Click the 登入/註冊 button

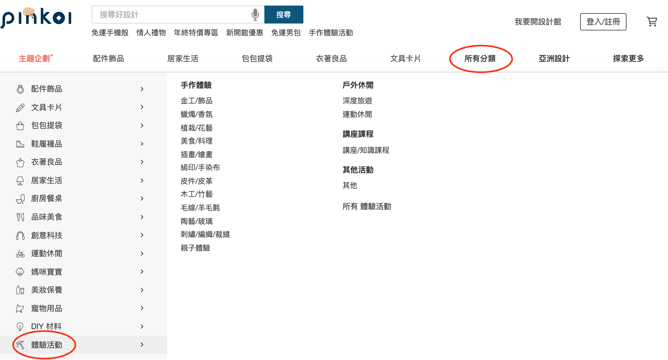click(603, 22)
